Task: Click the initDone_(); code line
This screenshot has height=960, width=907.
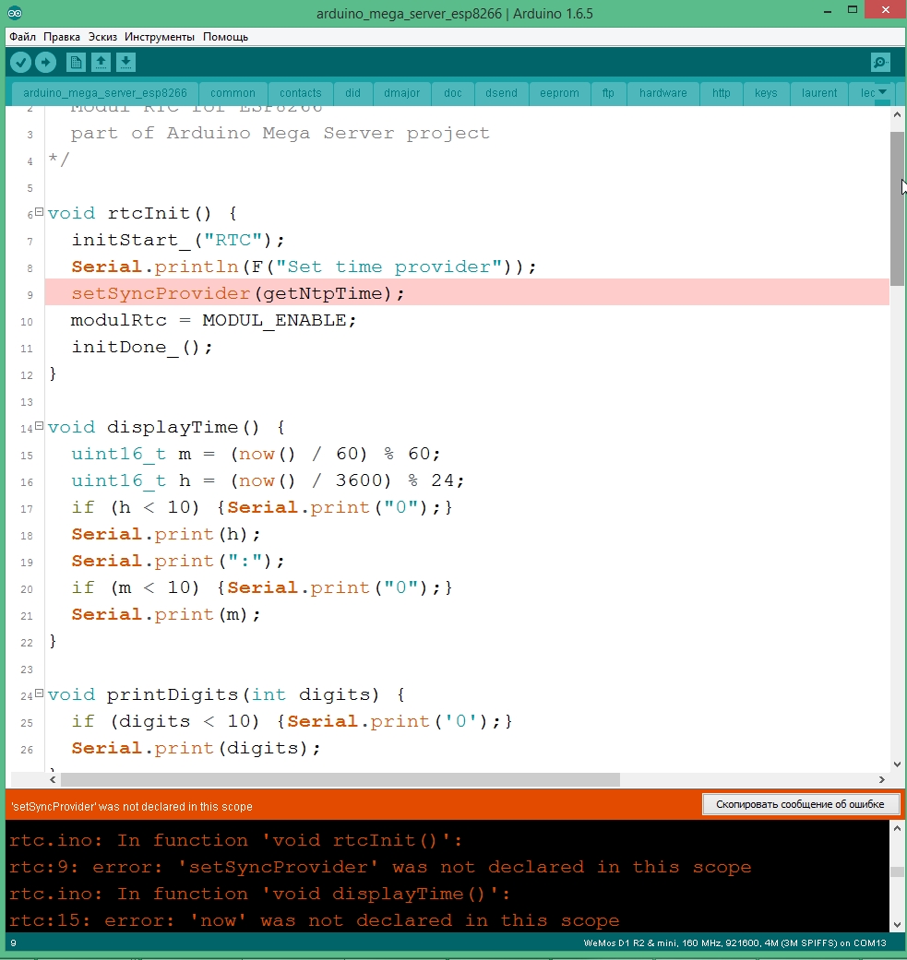Action: click(x=142, y=347)
